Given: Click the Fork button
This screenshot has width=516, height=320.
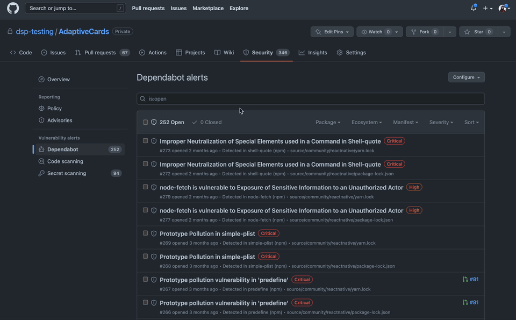Looking at the screenshot, I should [x=425, y=32].
